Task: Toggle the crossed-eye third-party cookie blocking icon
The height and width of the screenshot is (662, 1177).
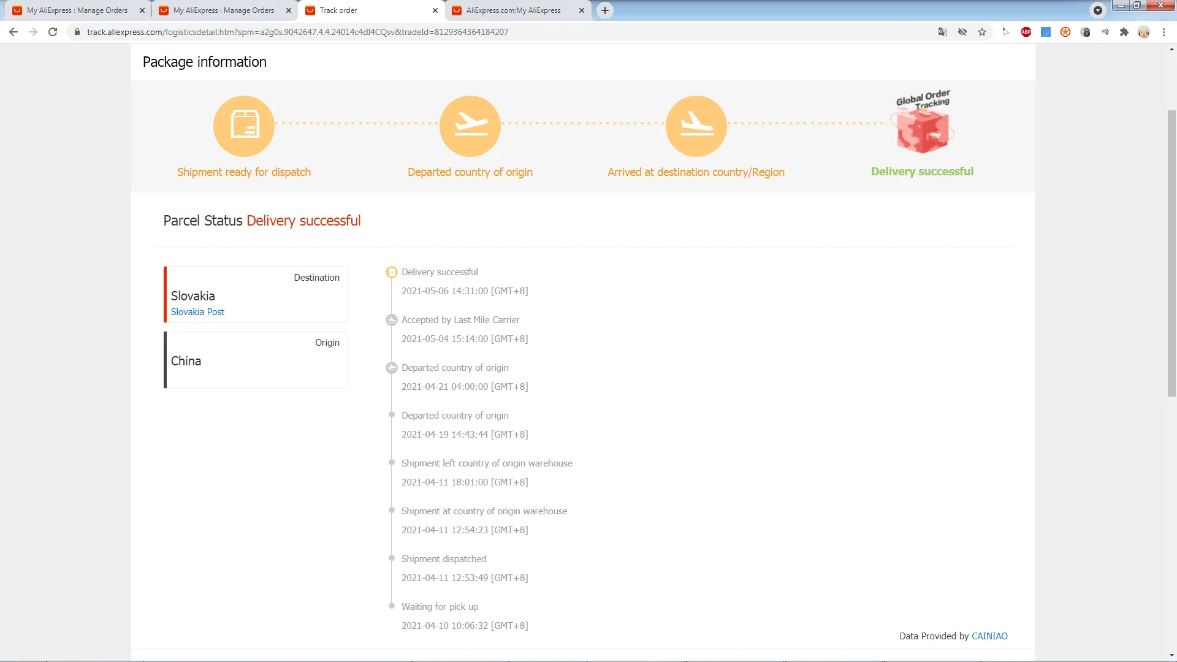Action: 962,32
